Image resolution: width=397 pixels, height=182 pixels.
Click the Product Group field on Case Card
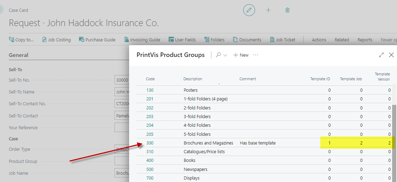[122, 161]
